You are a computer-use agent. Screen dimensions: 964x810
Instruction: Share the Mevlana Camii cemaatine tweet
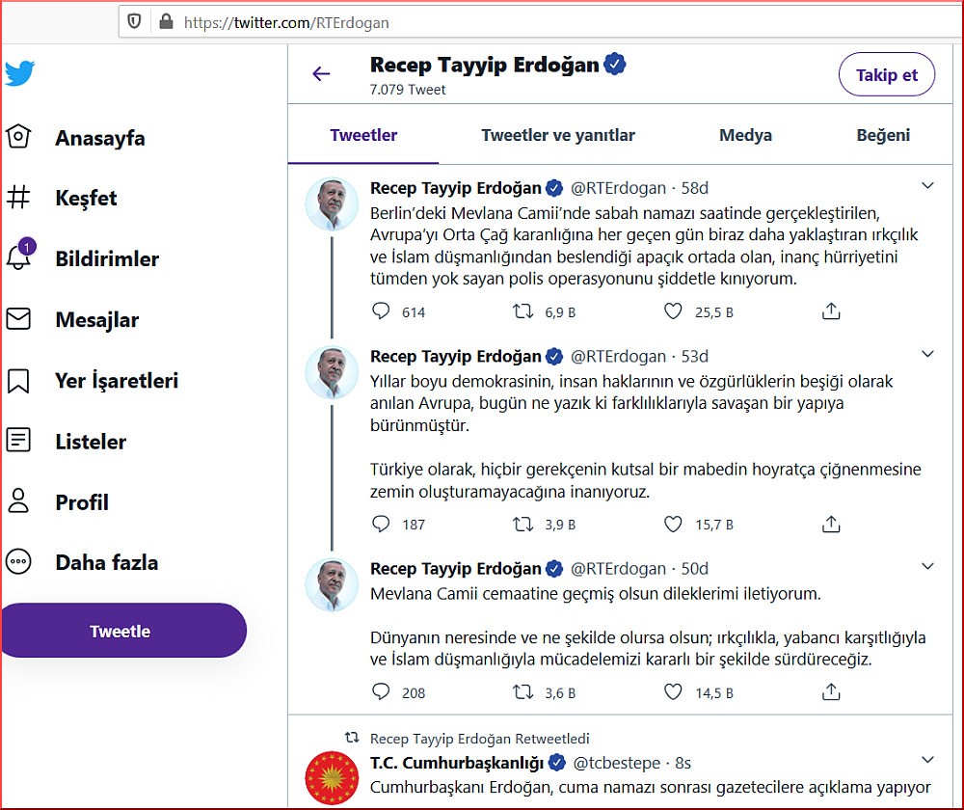click(x=831, y=692)
